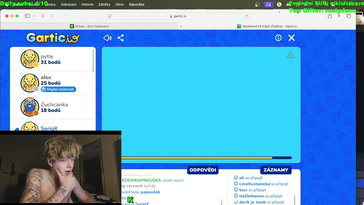Open the Safari share sheet
Image resolution: width=364 pixels, height=205 pixels.
[x=330, y=16]
